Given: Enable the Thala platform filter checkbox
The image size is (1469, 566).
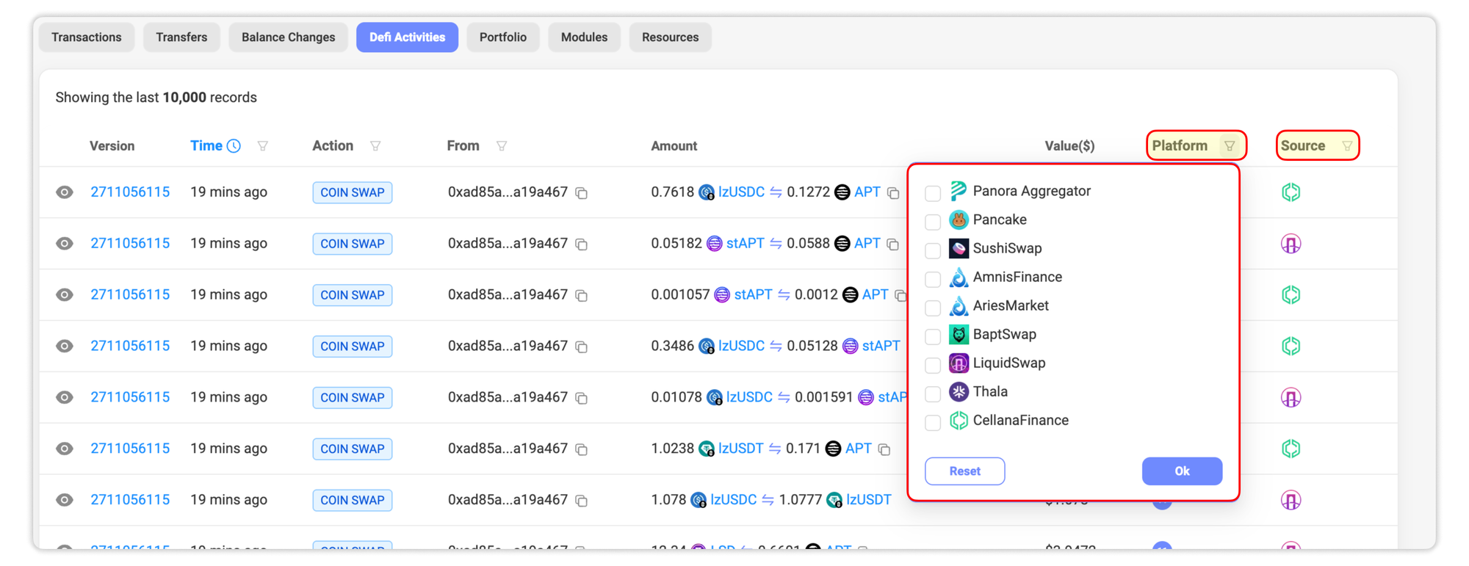Looking at the screenshot, I should click(933, 393).
